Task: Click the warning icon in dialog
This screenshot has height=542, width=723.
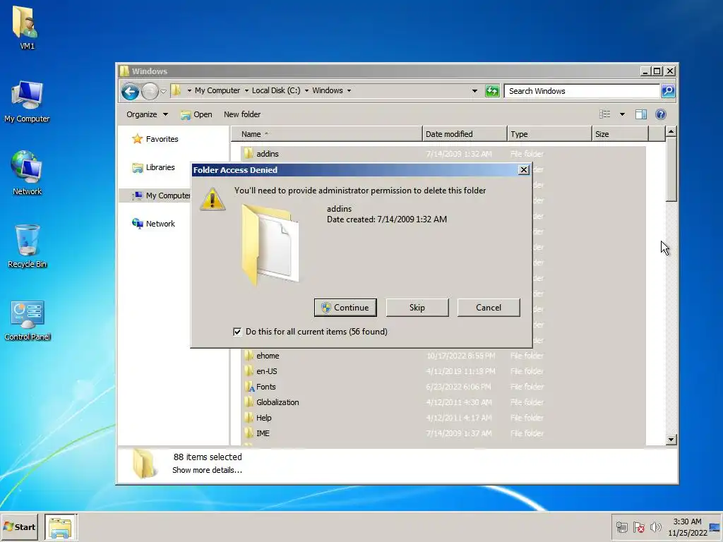Action: 213,198
